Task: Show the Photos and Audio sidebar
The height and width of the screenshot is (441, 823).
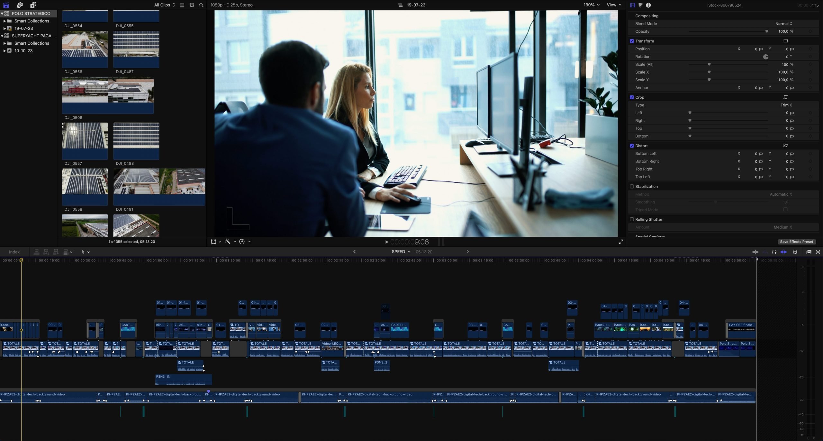Action: [x=20, y=5]
